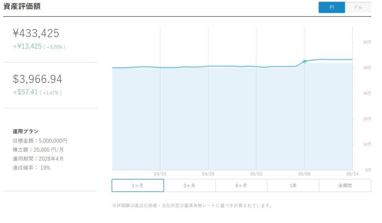This screenshot has height=223, width=382.
Task: Click the 05/02 date label on axis
Action: point(256,174)
